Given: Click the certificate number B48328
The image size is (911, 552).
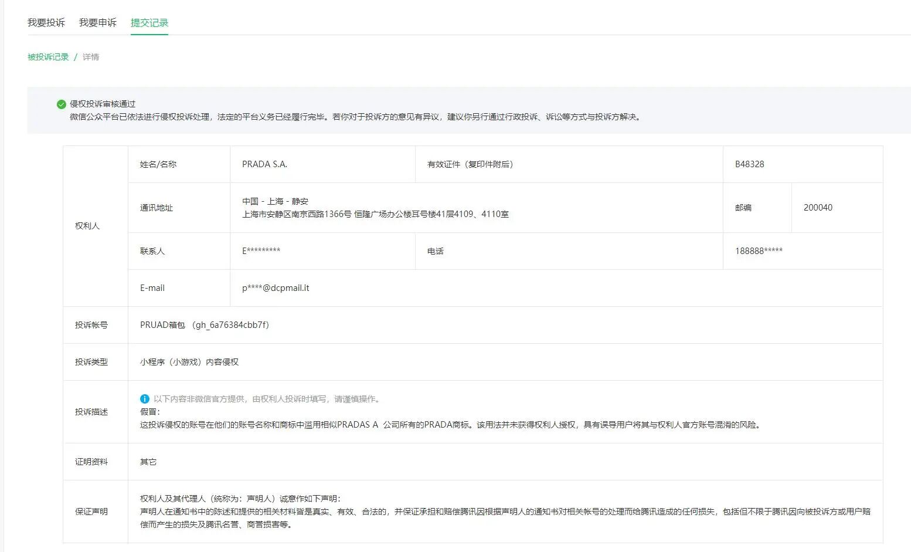Looking at the screenshot, I should pyautogui.click(x=750, y=164).
